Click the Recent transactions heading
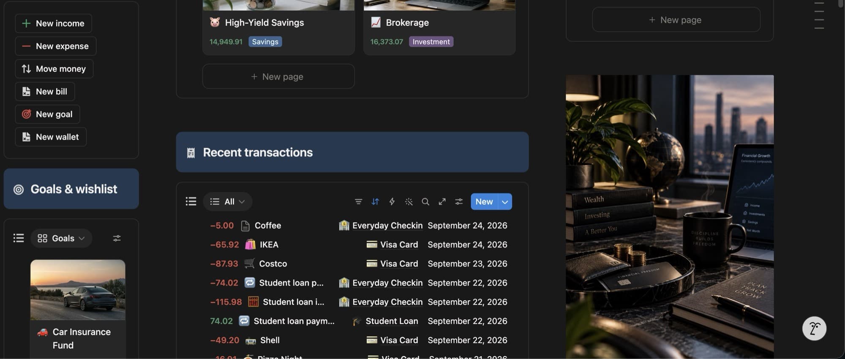 click(258, 152)
